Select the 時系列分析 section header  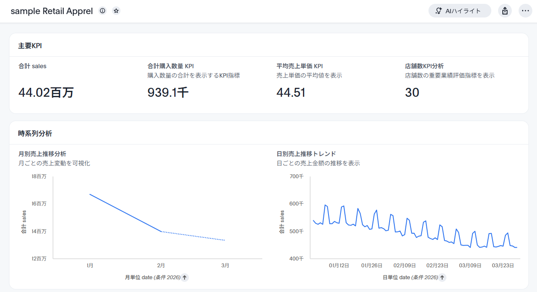point(35,133)
